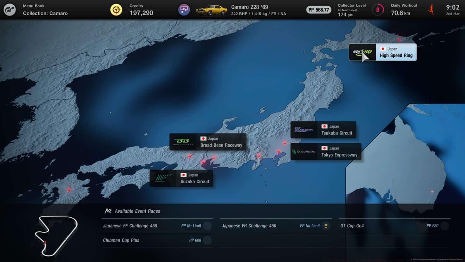The height and width of the screenshot is (262, 465).
Task: Click the Gran Turismo logo icon
Action: tap(9, 10)
